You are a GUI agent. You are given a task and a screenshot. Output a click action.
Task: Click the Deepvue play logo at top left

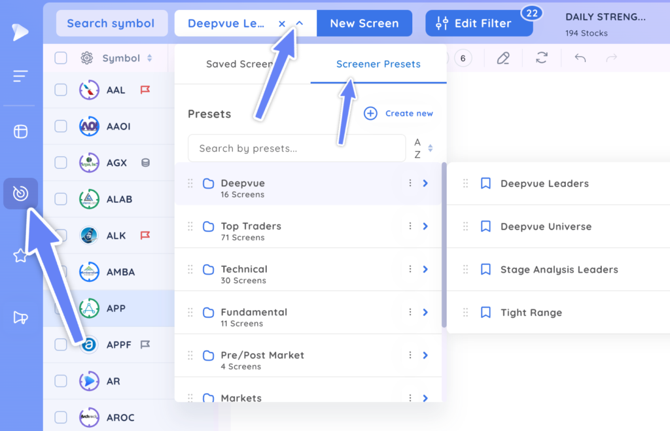click(20, 31)
